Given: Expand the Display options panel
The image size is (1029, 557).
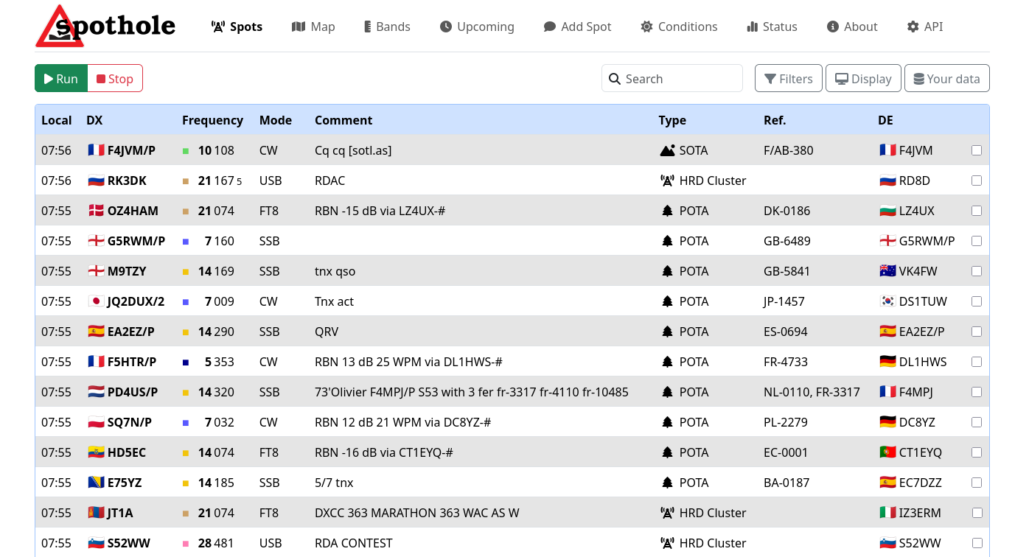Looking at the screenshot, I should (863, 79).
